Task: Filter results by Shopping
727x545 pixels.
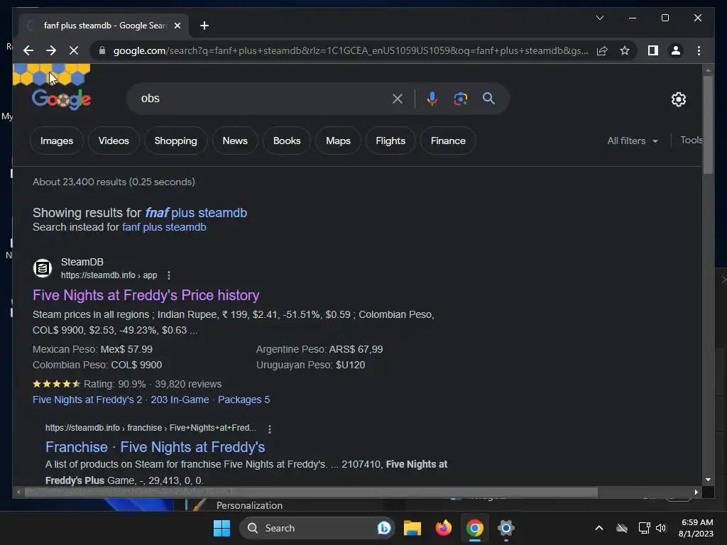Action: pos(176,141)
